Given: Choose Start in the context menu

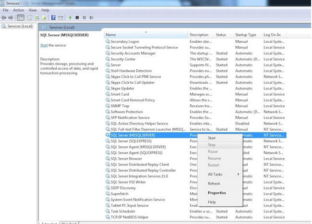Looking at the screenshot, I should pos(212,138).
